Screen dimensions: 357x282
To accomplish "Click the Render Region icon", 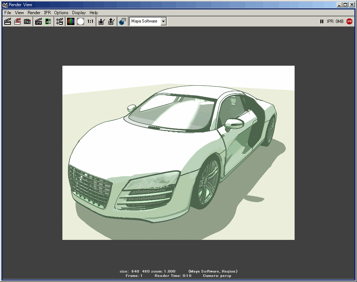I will point(17,21).
